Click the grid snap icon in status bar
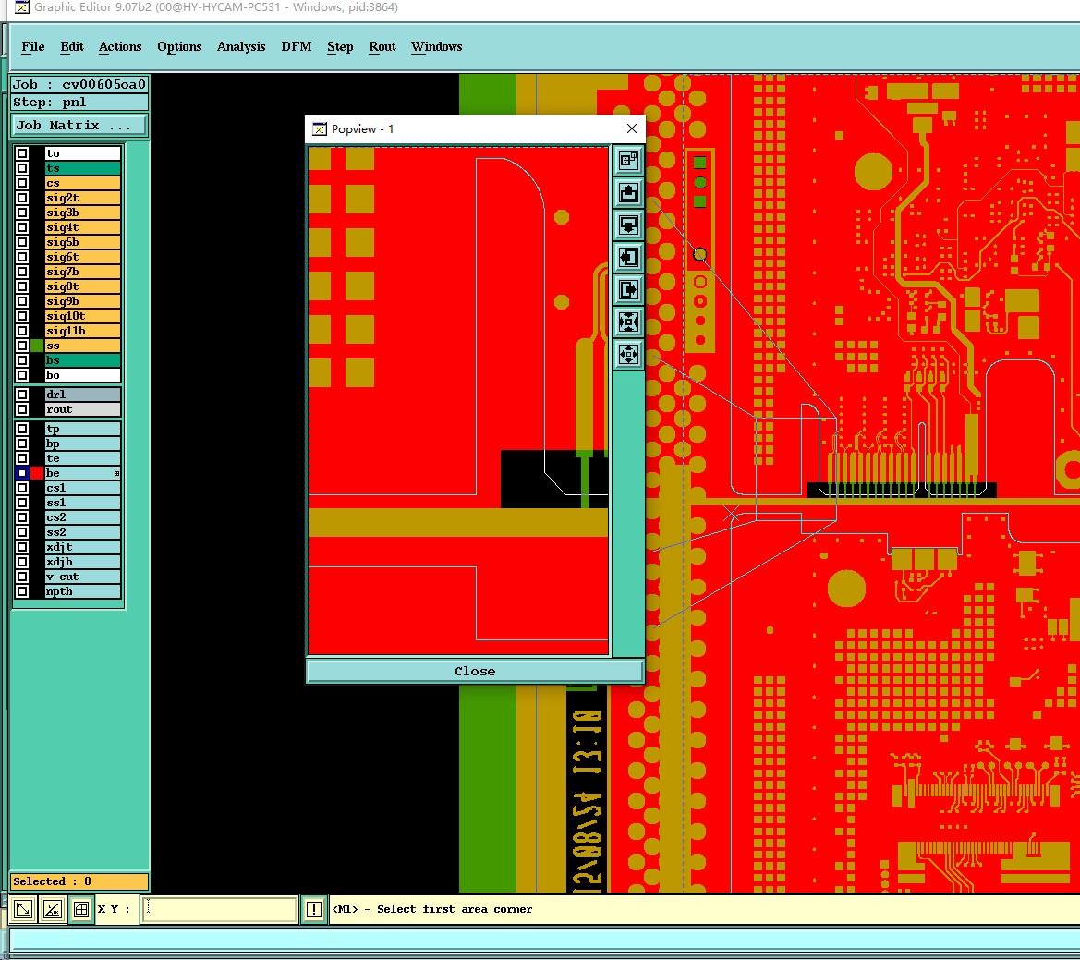1080x960 pixels. 81,909
